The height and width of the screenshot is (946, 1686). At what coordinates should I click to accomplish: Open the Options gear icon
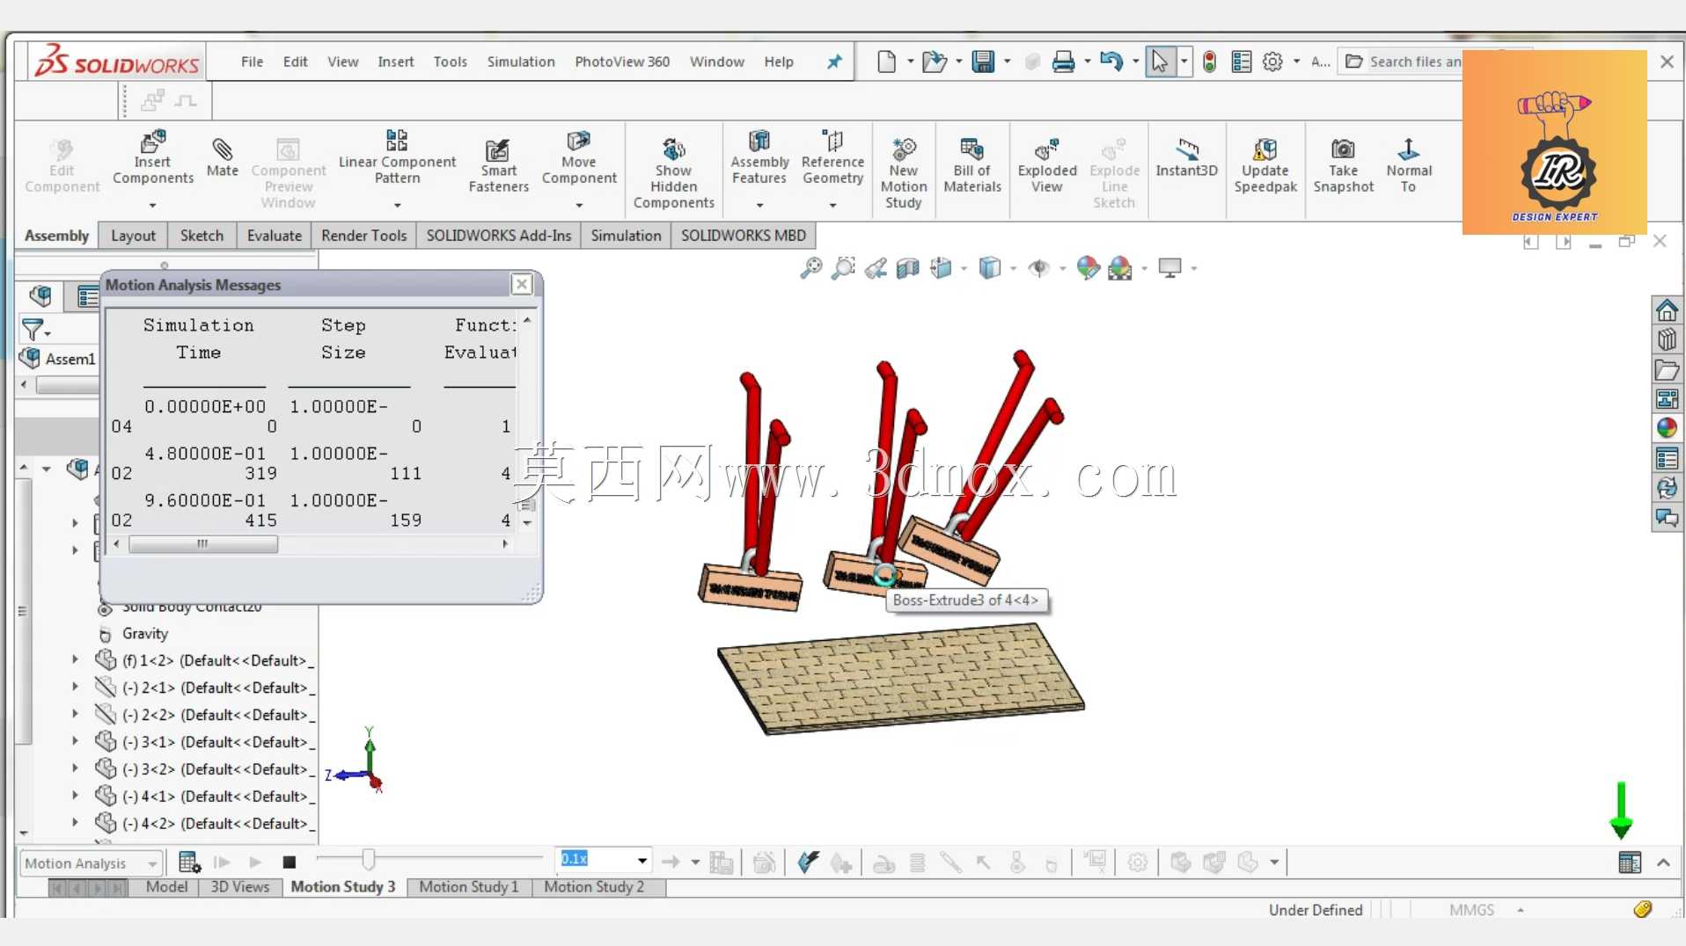1272,62
